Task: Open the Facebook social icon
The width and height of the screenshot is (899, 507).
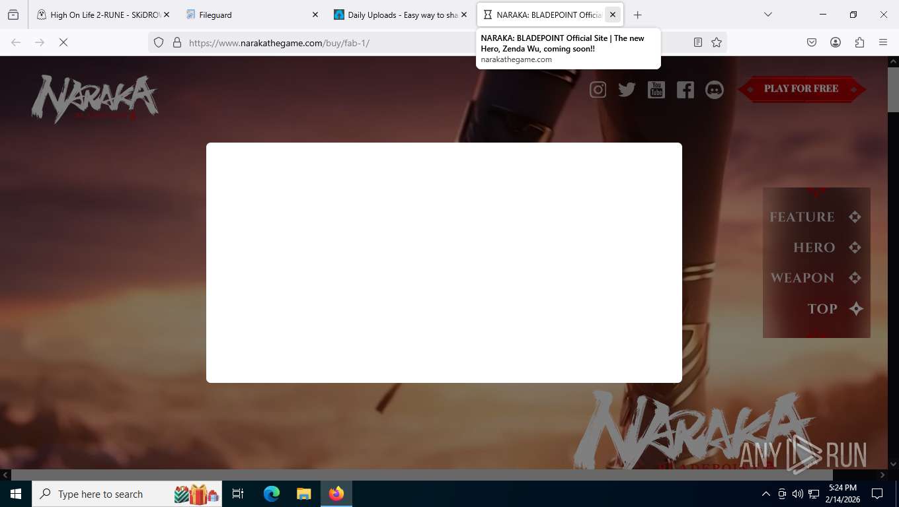Action: 685,90
